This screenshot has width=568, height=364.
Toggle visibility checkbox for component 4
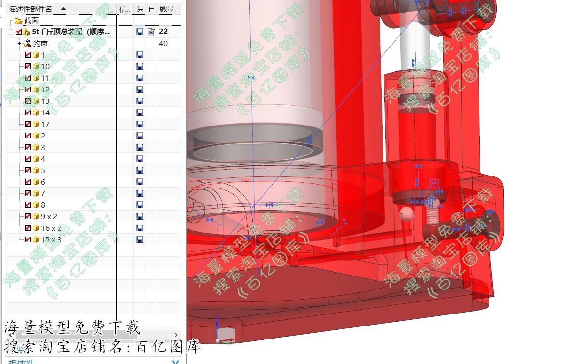coord(28,159)
